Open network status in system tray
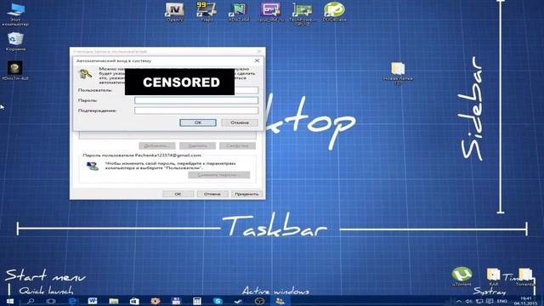Image resolution: width=544 pixels, height=306 pixels. 479,301
